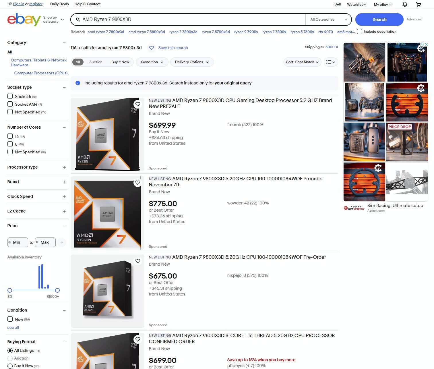Click the eBay logo
Viewport: 434px width, 369px height.
pyautogui.click(x=24, y=19)
